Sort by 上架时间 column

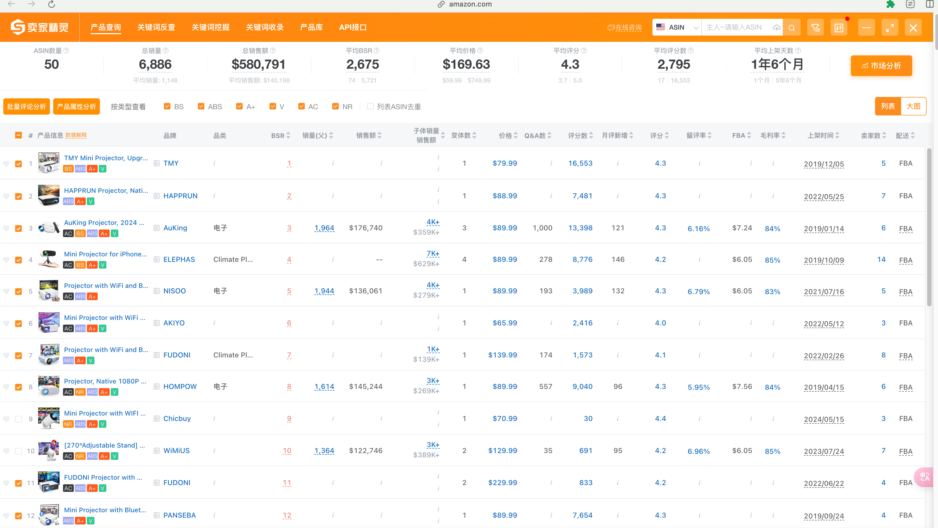pyautogui.click(x=837, y=136)
